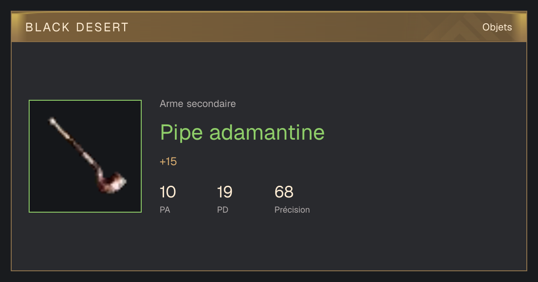Image resolution: width=538 pixels, height=282 pixels.
Task: Open the Objets section link
Action: coord(497,27)
